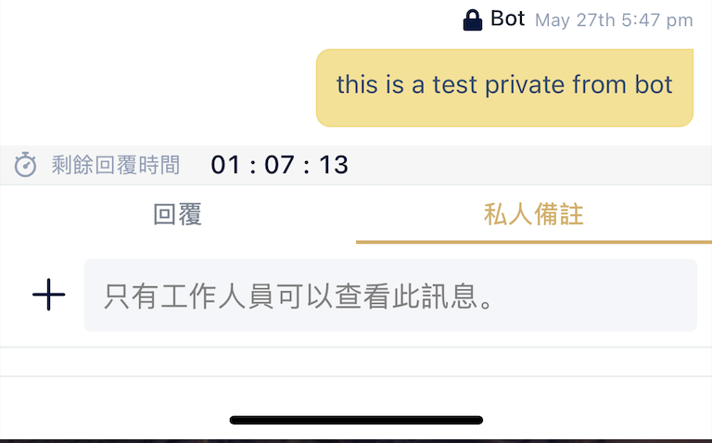Tap the black home indicator bar
The width and height of the screenshot is (712, 443).
point(356,421)
